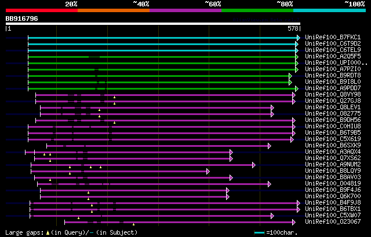Click the cyan ~100% identity legend swatch
Screen dimensions: 371x237
click(330, 10)
